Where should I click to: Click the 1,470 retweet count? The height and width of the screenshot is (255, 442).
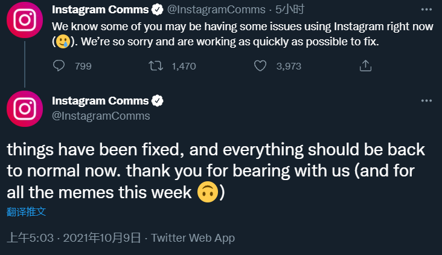pos(184,66)
